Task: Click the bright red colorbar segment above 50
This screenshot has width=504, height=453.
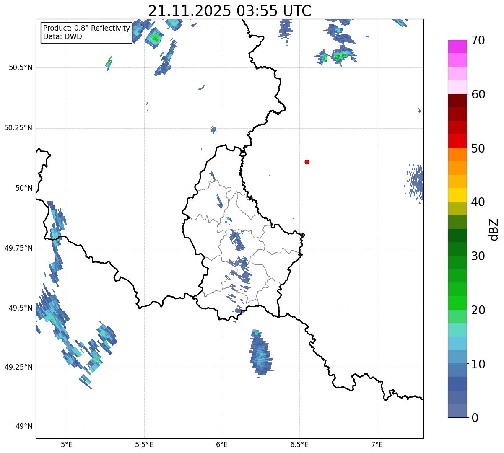Action: tap(457, 141)
